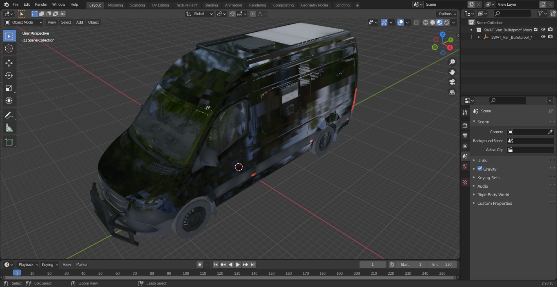Screen dimensions: 557x287
Task: Expand the Custom Properties panel
Action: pos(494,203)
